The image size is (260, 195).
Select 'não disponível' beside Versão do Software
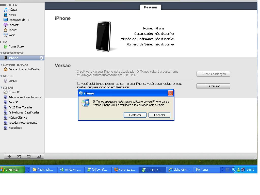pos(165,39)
